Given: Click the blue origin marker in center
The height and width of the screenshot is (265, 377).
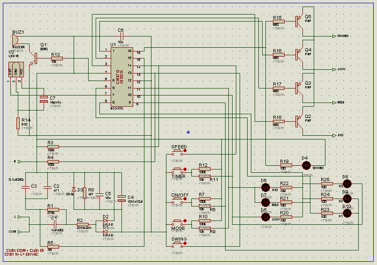Looking at the screenshot, I should point(188,132).
